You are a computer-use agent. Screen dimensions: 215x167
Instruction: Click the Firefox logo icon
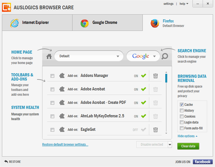(x=155, y=23)
